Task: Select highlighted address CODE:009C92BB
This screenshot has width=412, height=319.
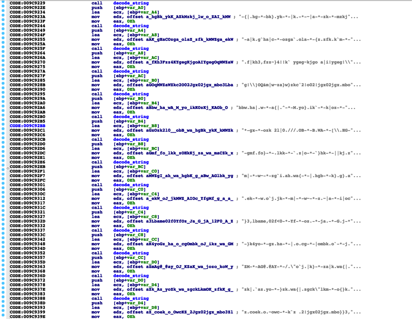Action: pyautogui.click(x=27, y=125)
